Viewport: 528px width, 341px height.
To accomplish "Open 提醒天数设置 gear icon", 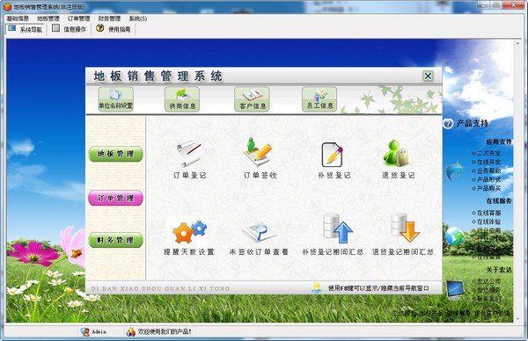I will [x=189, y=232].
